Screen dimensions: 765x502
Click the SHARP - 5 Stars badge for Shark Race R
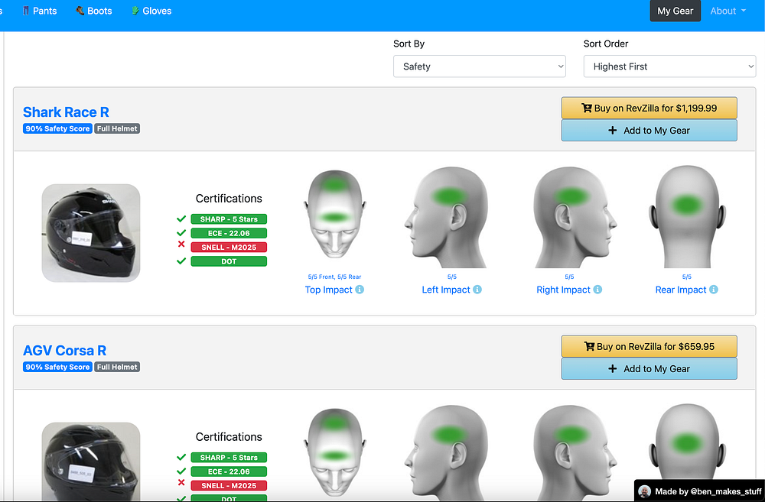(229, 219)
